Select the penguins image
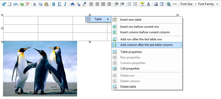This screenshot has height=99, width=221. point(40,69)
